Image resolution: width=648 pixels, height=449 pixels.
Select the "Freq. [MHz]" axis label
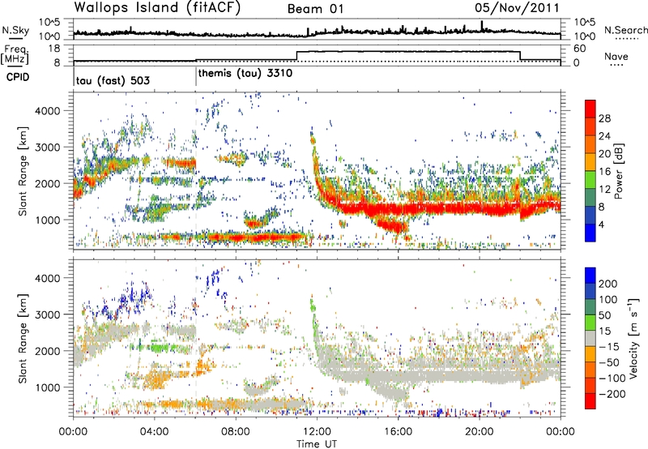point(15,54)
